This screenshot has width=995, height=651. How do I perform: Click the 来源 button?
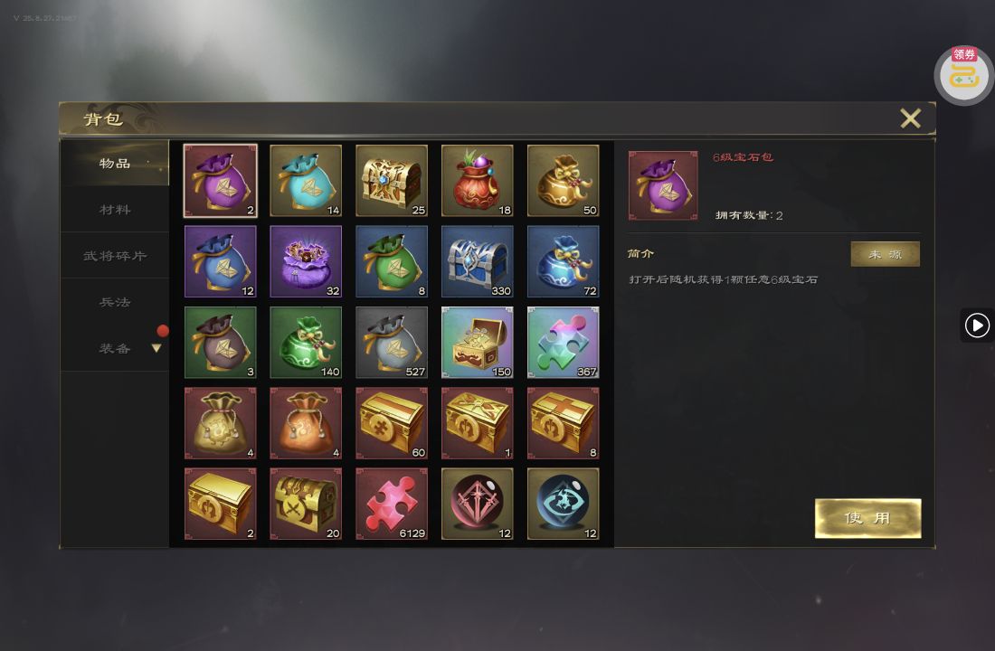[885, 254]
